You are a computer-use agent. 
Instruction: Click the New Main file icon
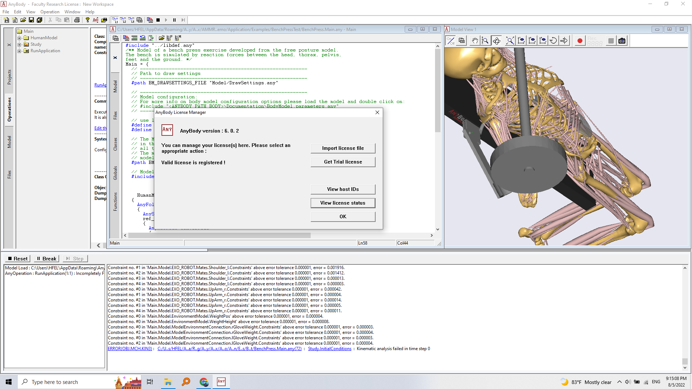[x=6, y=20]
